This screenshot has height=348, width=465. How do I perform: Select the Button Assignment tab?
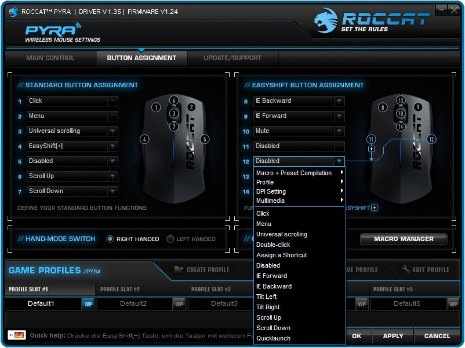142,58
